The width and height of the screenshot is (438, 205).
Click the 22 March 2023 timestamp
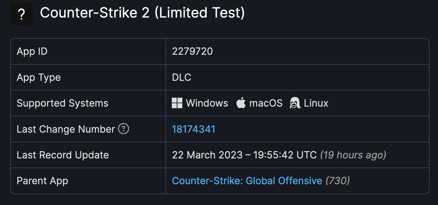[244, 155]
